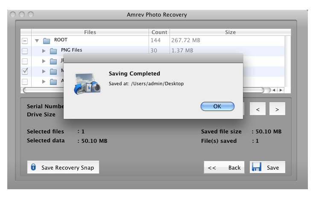The image size is (313, 205).
Task: Click the horizontal scrollbar right arrow
Action: coord(281,90)
